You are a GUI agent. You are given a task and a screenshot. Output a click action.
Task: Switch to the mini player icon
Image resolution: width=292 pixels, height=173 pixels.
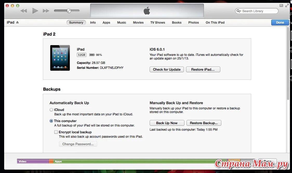coord(281,6)
